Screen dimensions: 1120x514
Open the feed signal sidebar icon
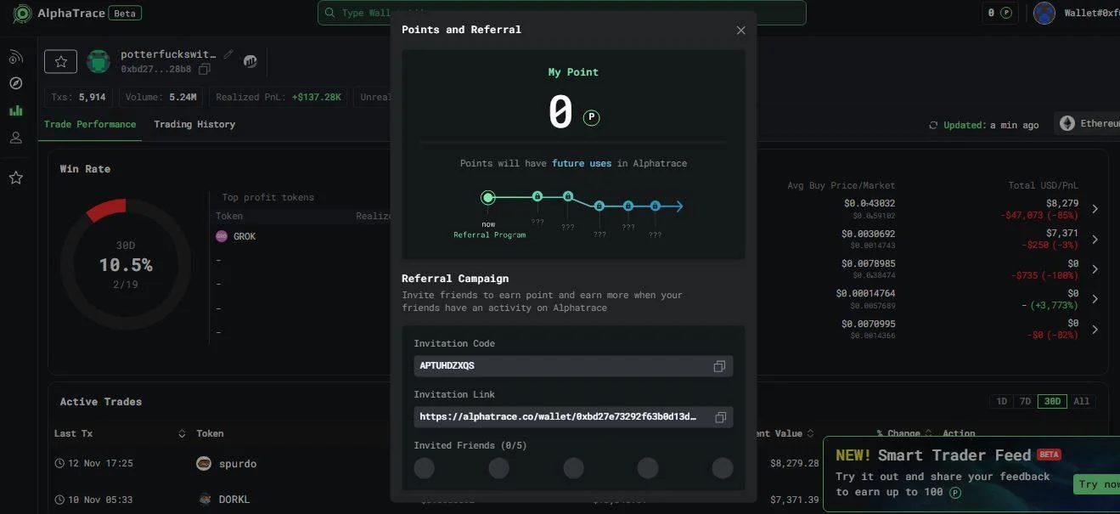point(15,57)
